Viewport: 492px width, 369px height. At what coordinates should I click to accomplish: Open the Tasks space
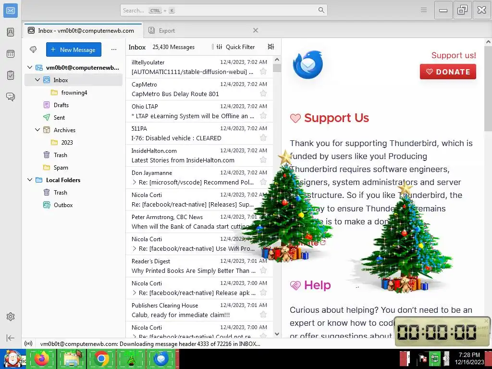click(11, 75)
